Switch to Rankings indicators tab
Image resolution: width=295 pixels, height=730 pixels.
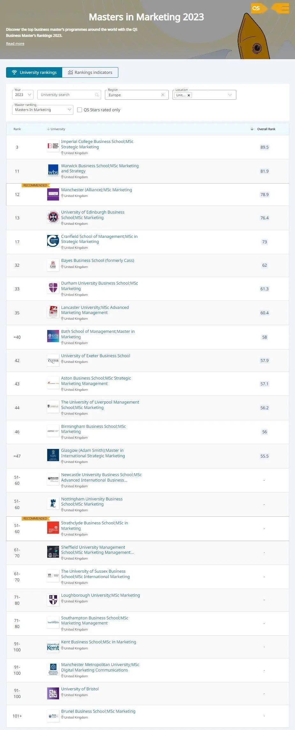[x=90, y=73]
